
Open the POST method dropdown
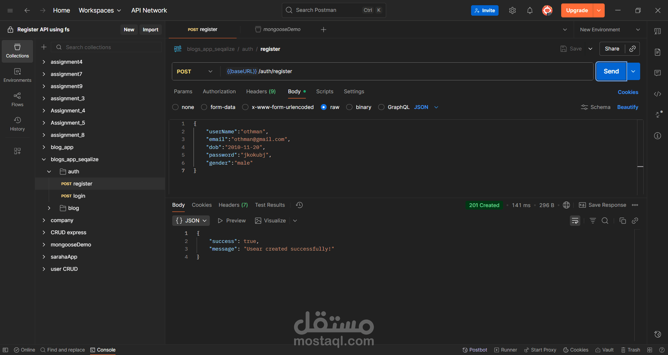(x=194, y=71)
